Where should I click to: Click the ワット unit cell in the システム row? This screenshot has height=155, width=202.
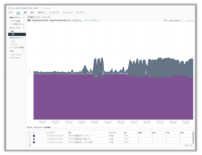click(126, 136)
